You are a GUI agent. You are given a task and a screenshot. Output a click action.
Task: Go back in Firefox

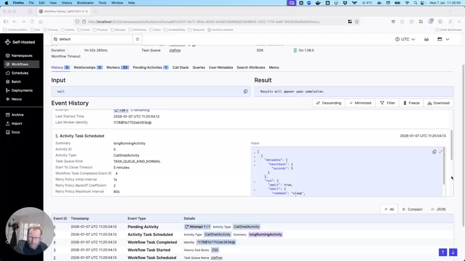[15, 22]
